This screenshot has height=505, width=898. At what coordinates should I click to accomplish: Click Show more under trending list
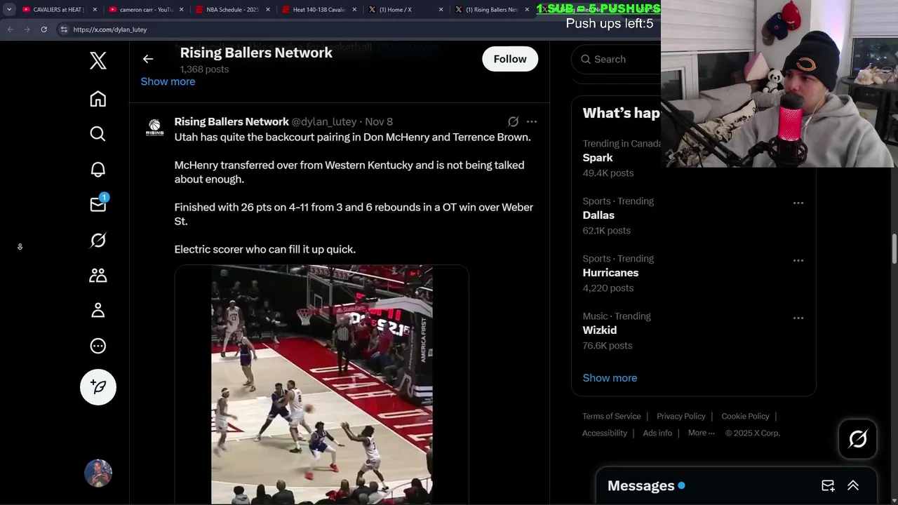610,378
